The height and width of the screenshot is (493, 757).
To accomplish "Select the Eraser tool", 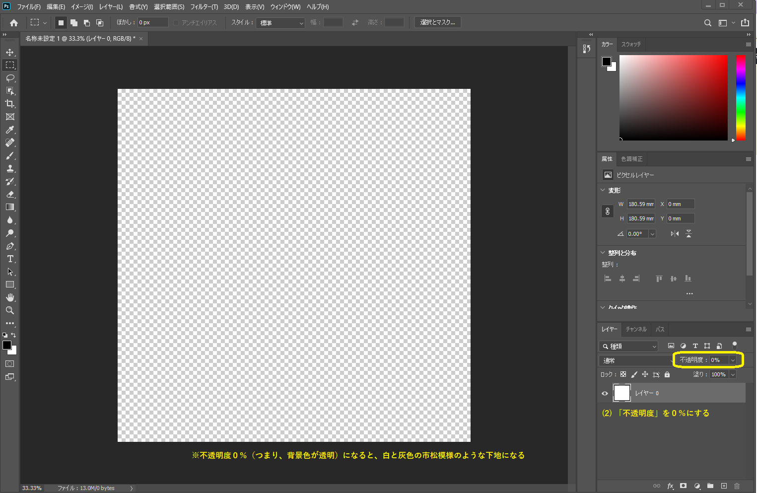I will point(10,194).
